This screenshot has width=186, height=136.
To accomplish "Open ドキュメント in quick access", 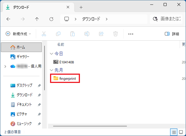I will [21, 105].
